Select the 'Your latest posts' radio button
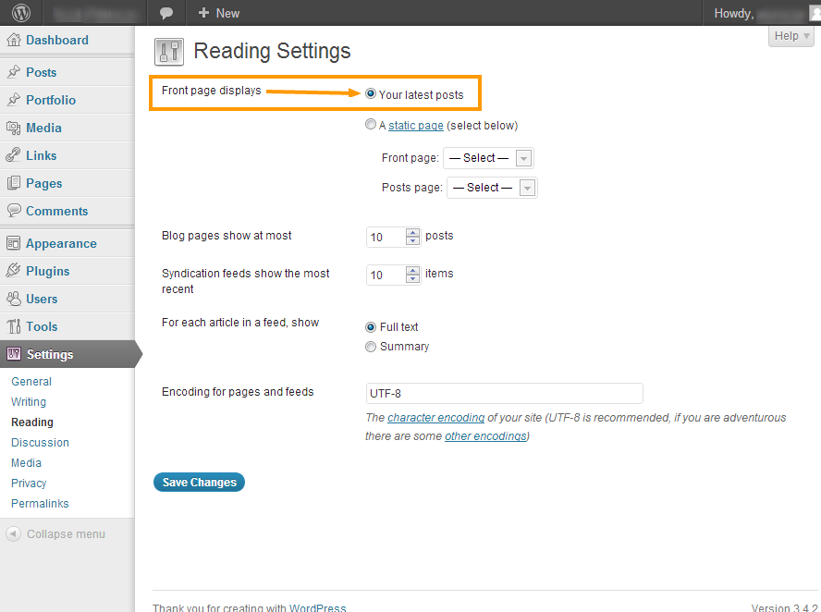The width and height of the screenshot is (821, 612). (x=371, y=94)
